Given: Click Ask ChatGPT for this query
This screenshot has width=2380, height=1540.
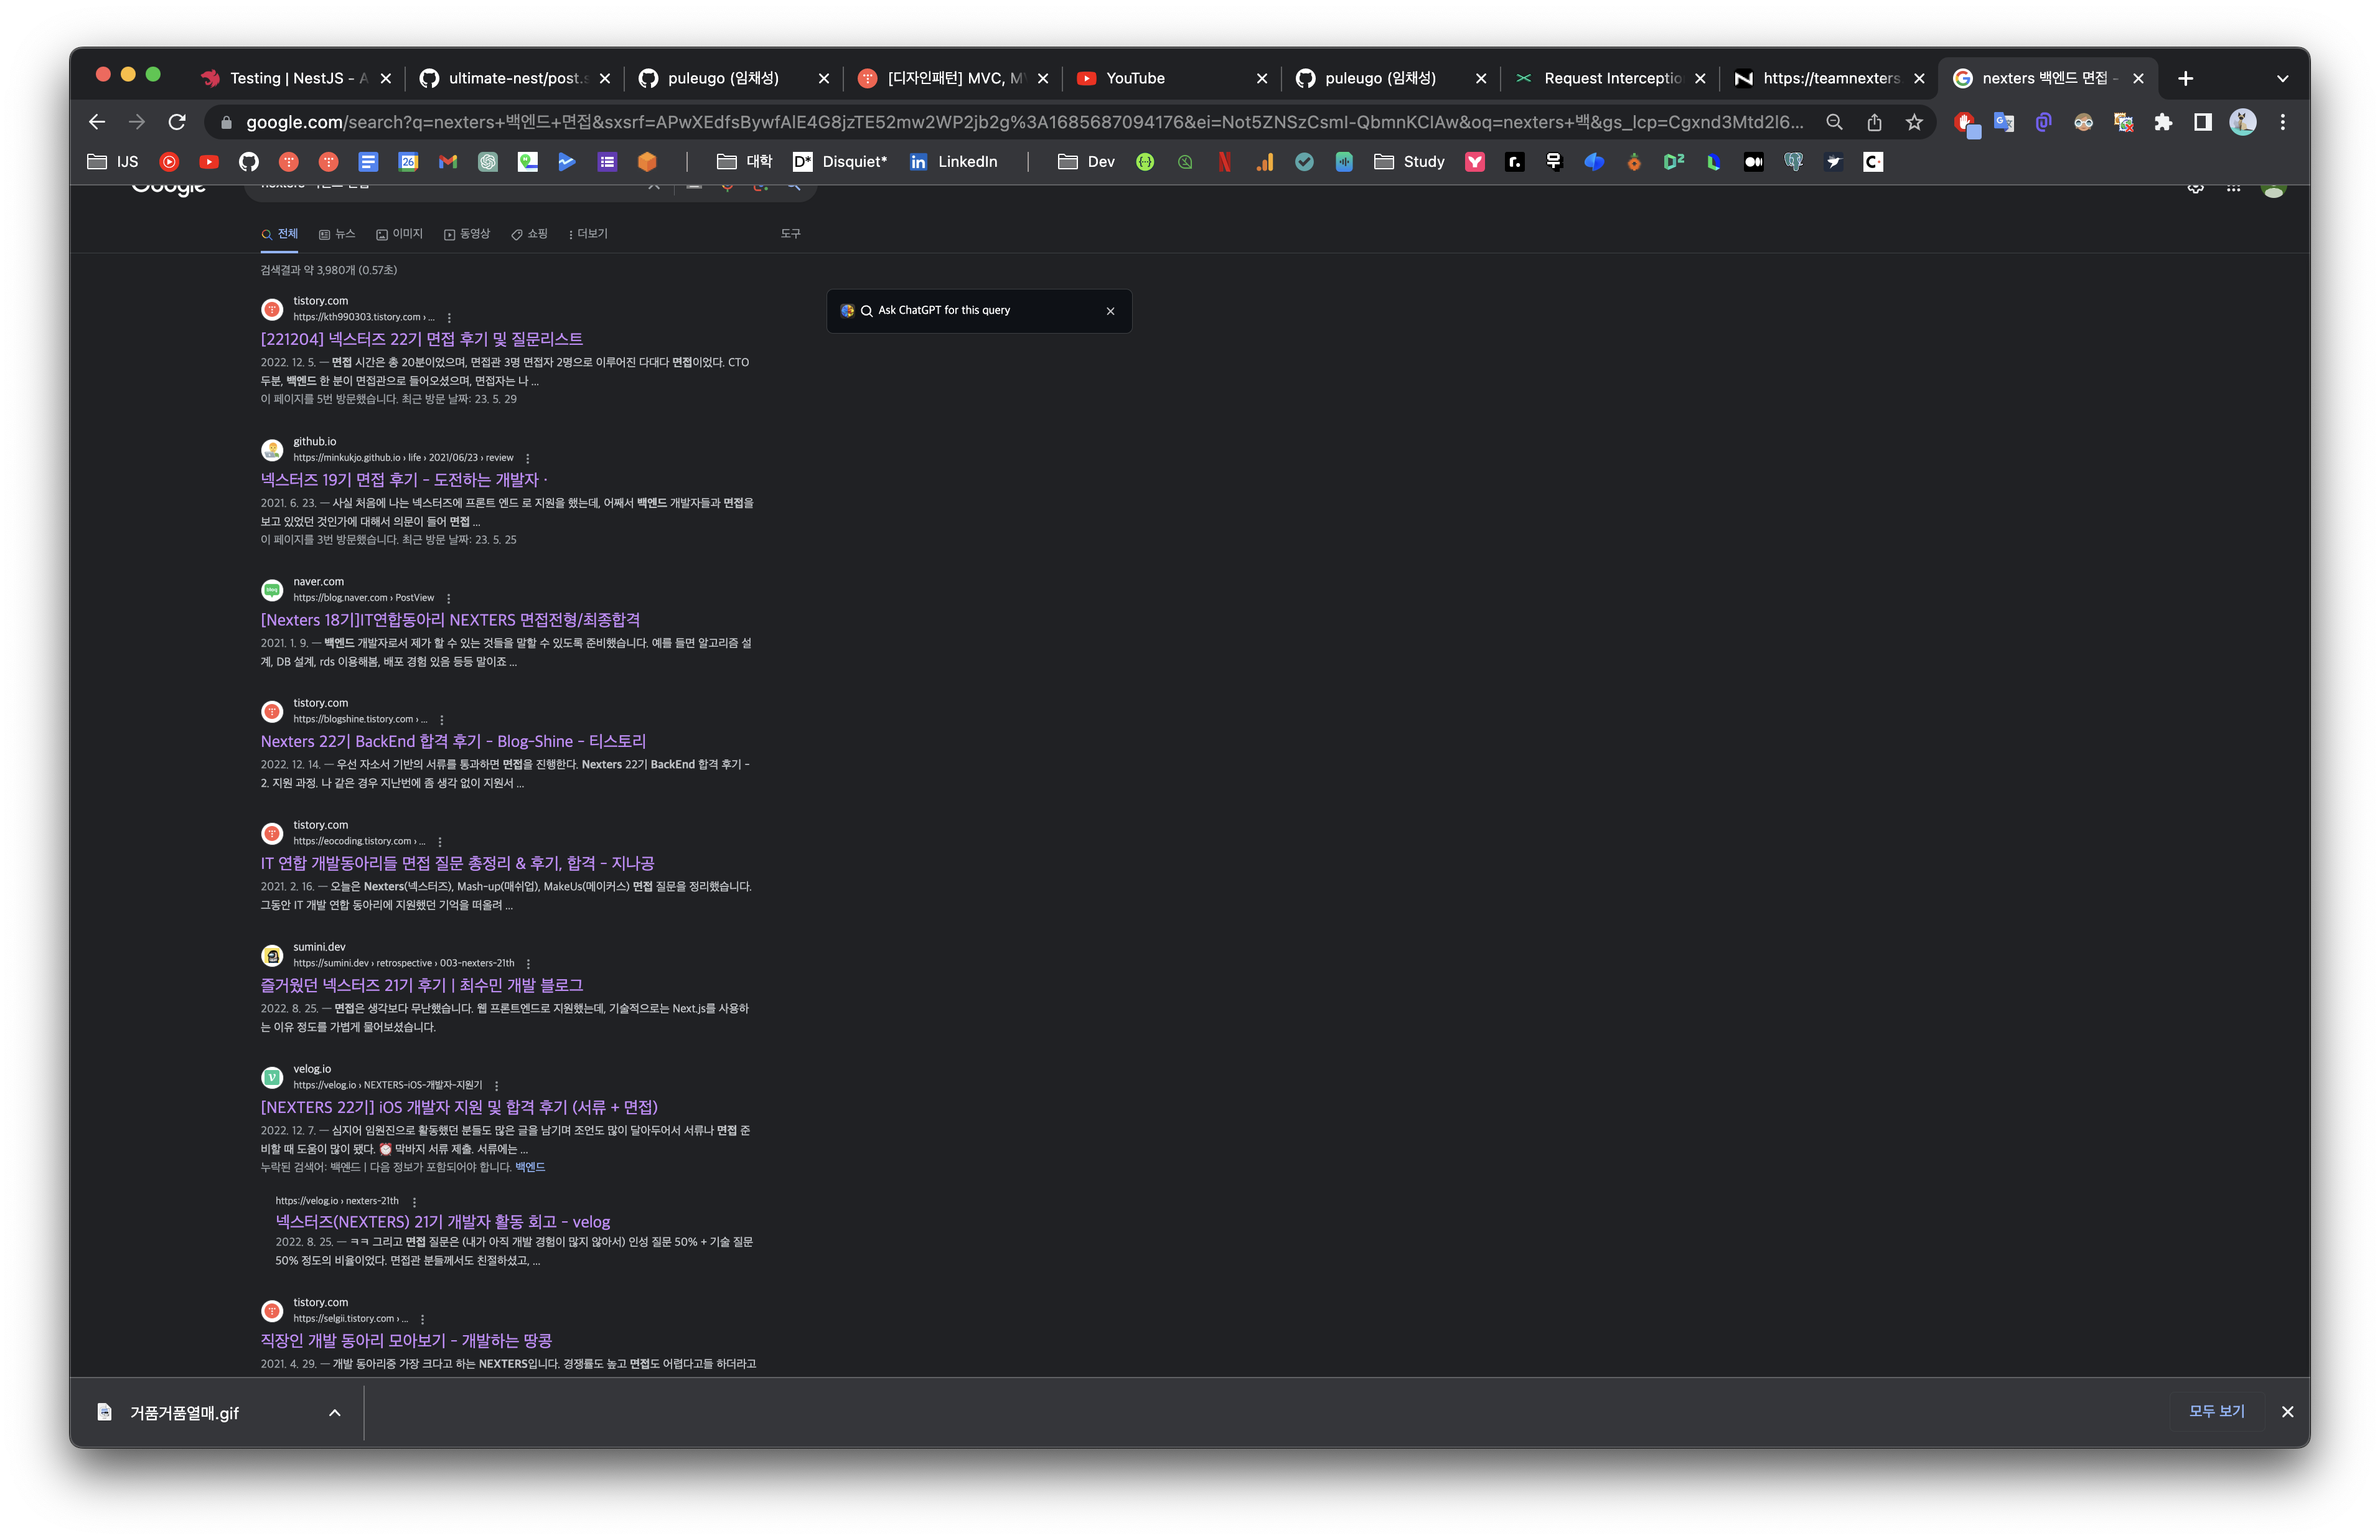Looking at the screenshot, I should pyautogui.click(x=944, y=311).
